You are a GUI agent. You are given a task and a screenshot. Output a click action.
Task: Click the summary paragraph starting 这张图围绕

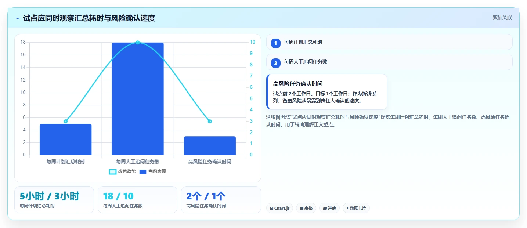point(387,121)
